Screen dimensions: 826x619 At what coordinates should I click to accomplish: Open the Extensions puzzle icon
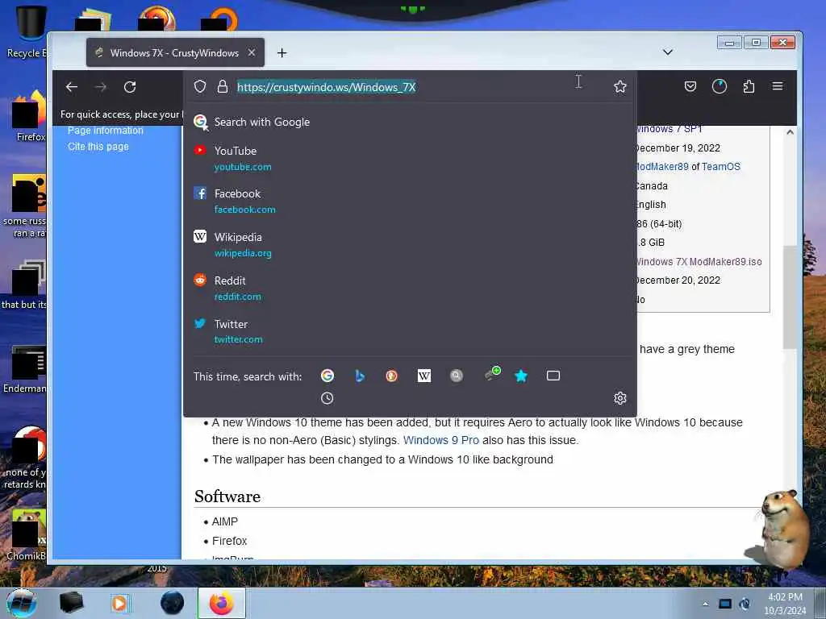[749, 86]
